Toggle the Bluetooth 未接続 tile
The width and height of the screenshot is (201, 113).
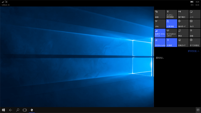[x=171, y=43]
